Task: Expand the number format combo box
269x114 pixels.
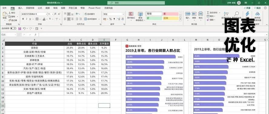Action: (x=113, y=14)
